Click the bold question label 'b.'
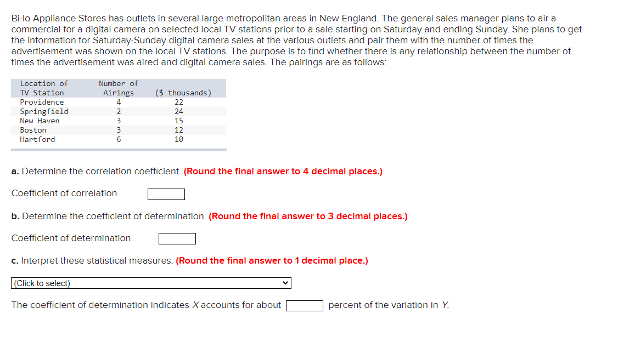 (x=15, y=216)
